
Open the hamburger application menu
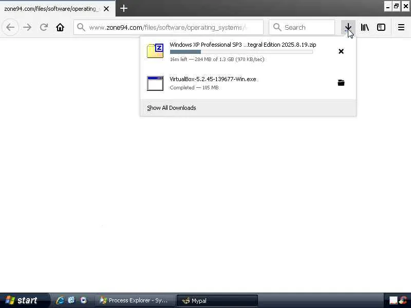coord(401,27)
